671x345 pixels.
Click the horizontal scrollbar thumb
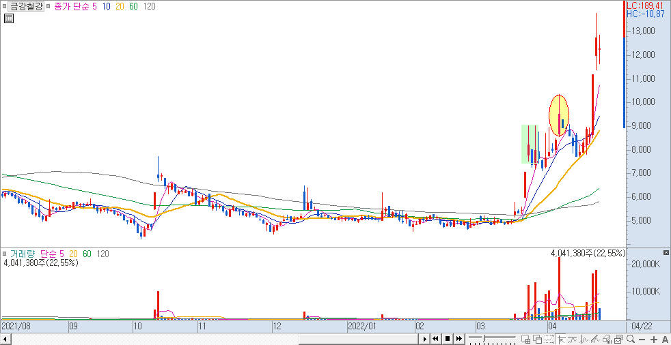pyautogui.click(x=357, y=339)
